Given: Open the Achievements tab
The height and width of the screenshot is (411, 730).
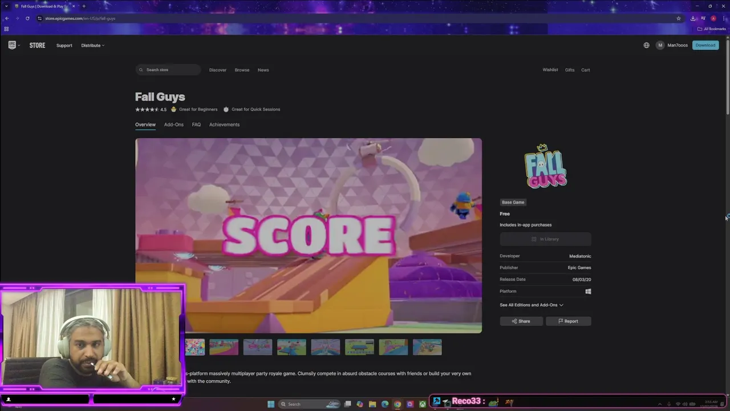Looking at the screenshot, I should [224, 124].
